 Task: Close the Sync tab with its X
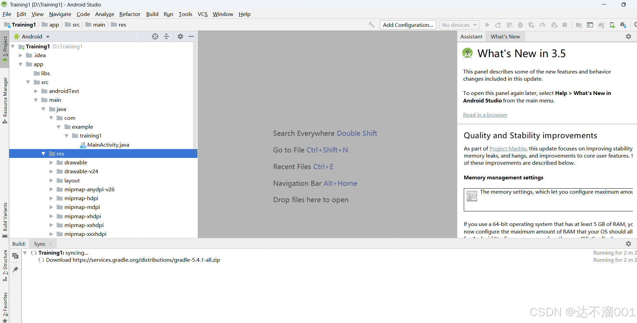(x=50, y=244)
